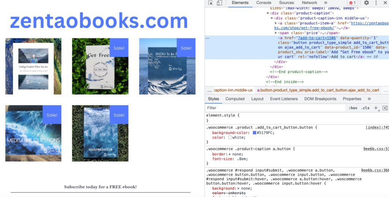Viewport: 389px width, 197px height.
Task: Open the Event Listeners sub-tab
Action: tap(284, 99)
